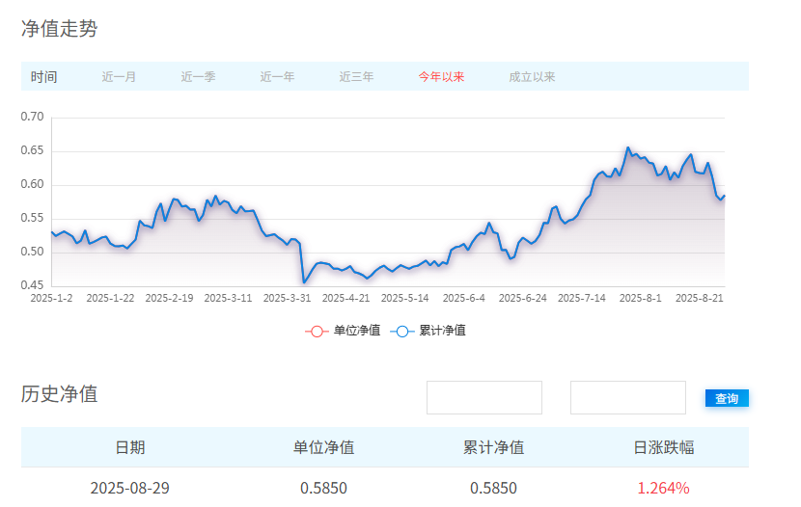
Task: Click the red 1.264% daily change value
Action: (x=663, y=488)
